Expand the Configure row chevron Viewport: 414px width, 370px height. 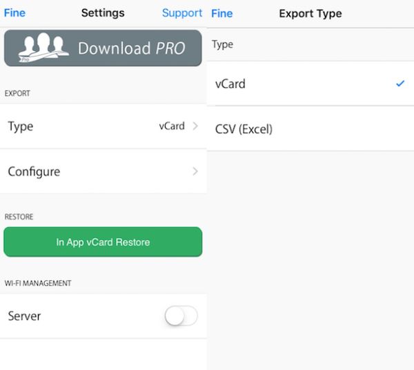[x=195, y=171]
